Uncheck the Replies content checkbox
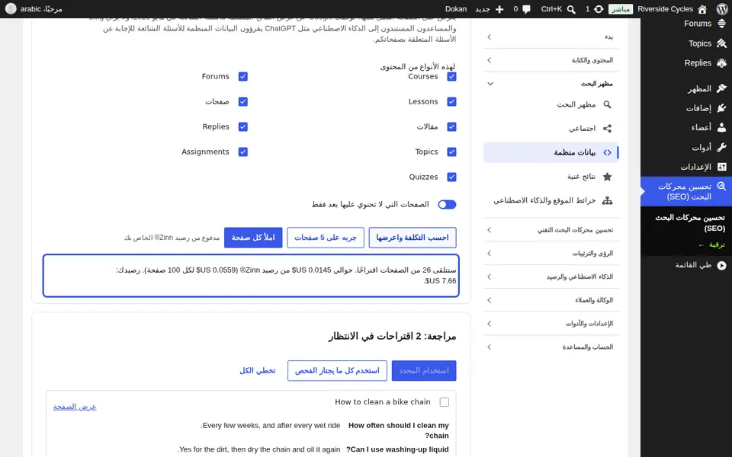Image resolution: width=732 pixels, height=457 pixels. (242, 127)
